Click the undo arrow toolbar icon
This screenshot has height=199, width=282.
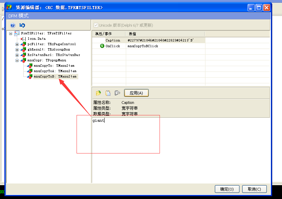pyautogui.click(x=22, y=25)
